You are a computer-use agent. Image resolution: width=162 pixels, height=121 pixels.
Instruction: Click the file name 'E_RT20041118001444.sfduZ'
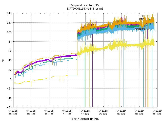click(x=85, y=9)
